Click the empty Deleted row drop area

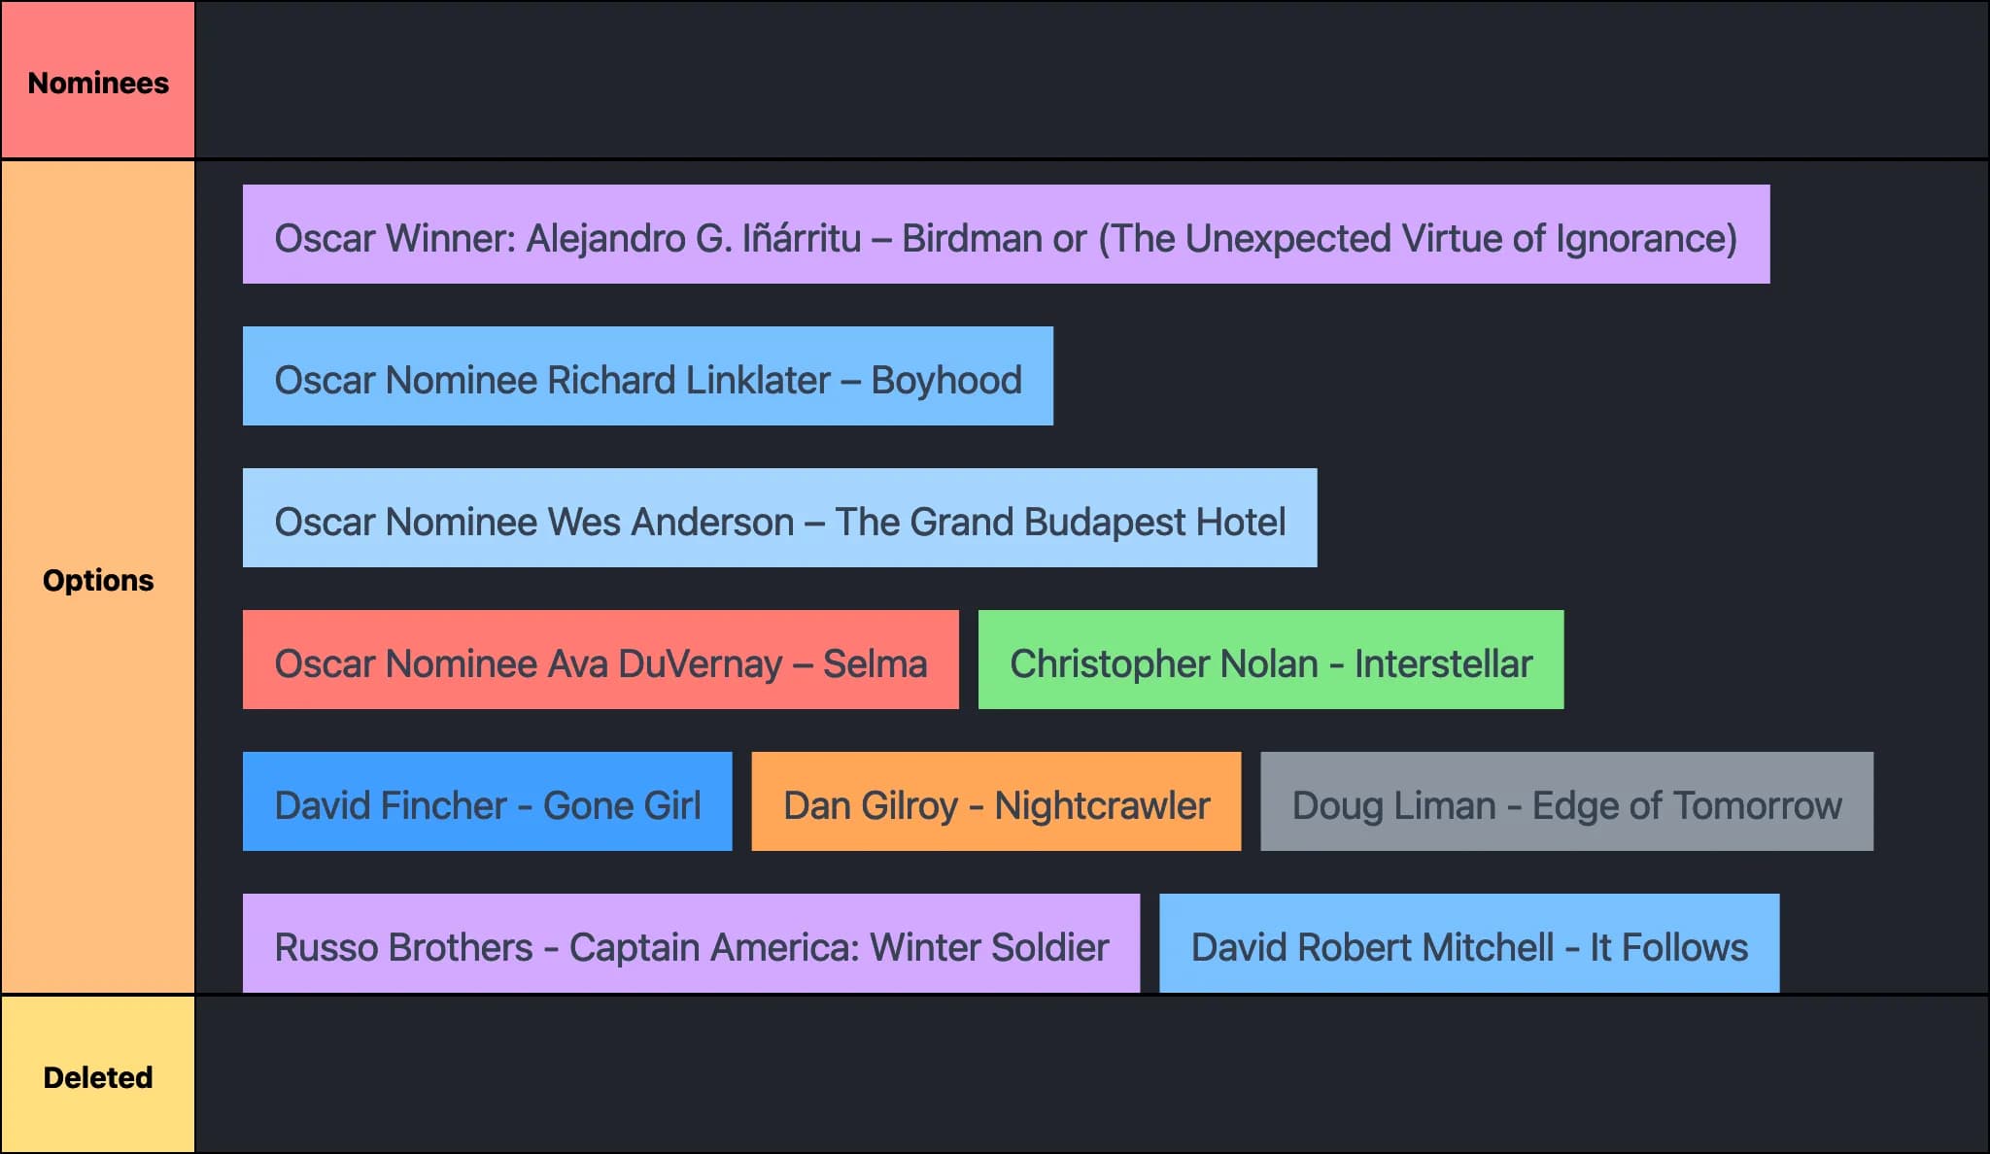click(x=1090, y=1074)
